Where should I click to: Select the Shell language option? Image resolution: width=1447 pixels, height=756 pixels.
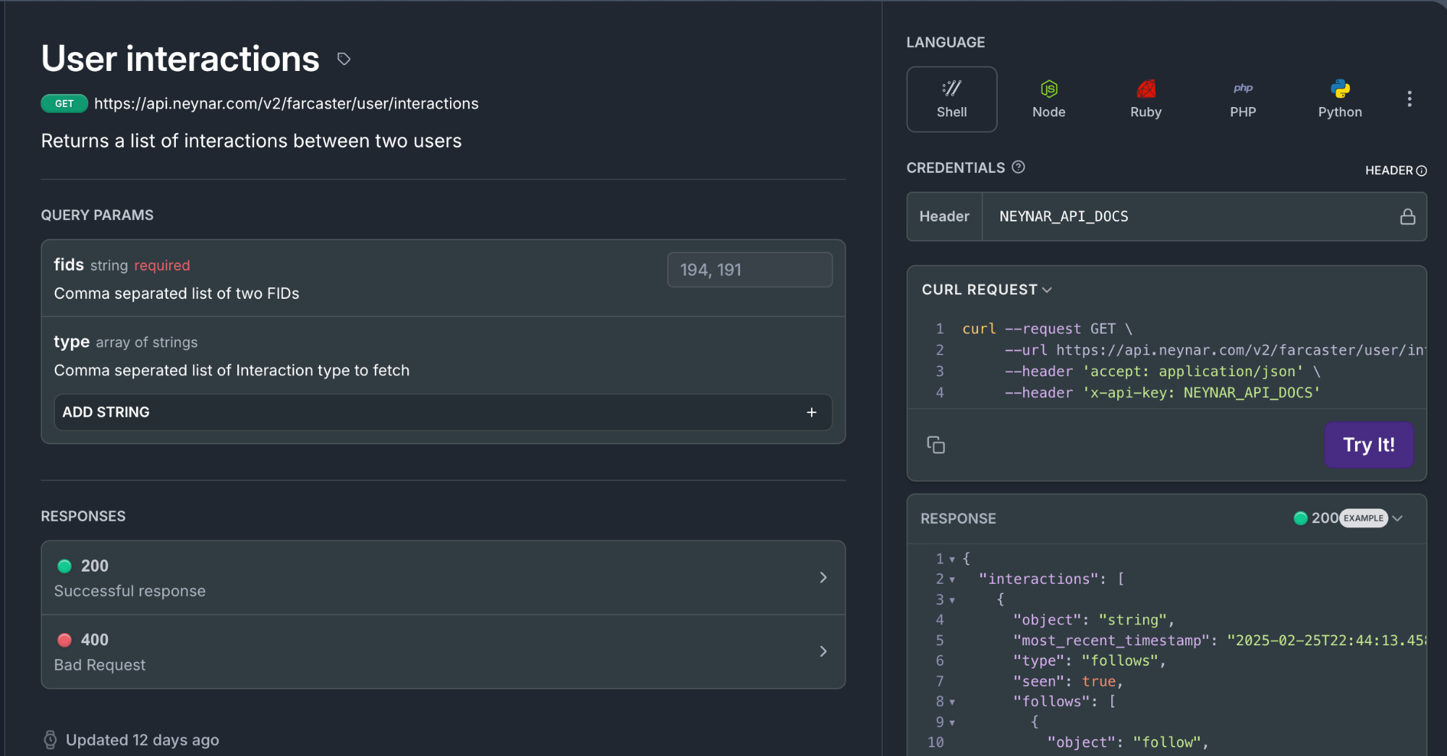click(951, 99)
